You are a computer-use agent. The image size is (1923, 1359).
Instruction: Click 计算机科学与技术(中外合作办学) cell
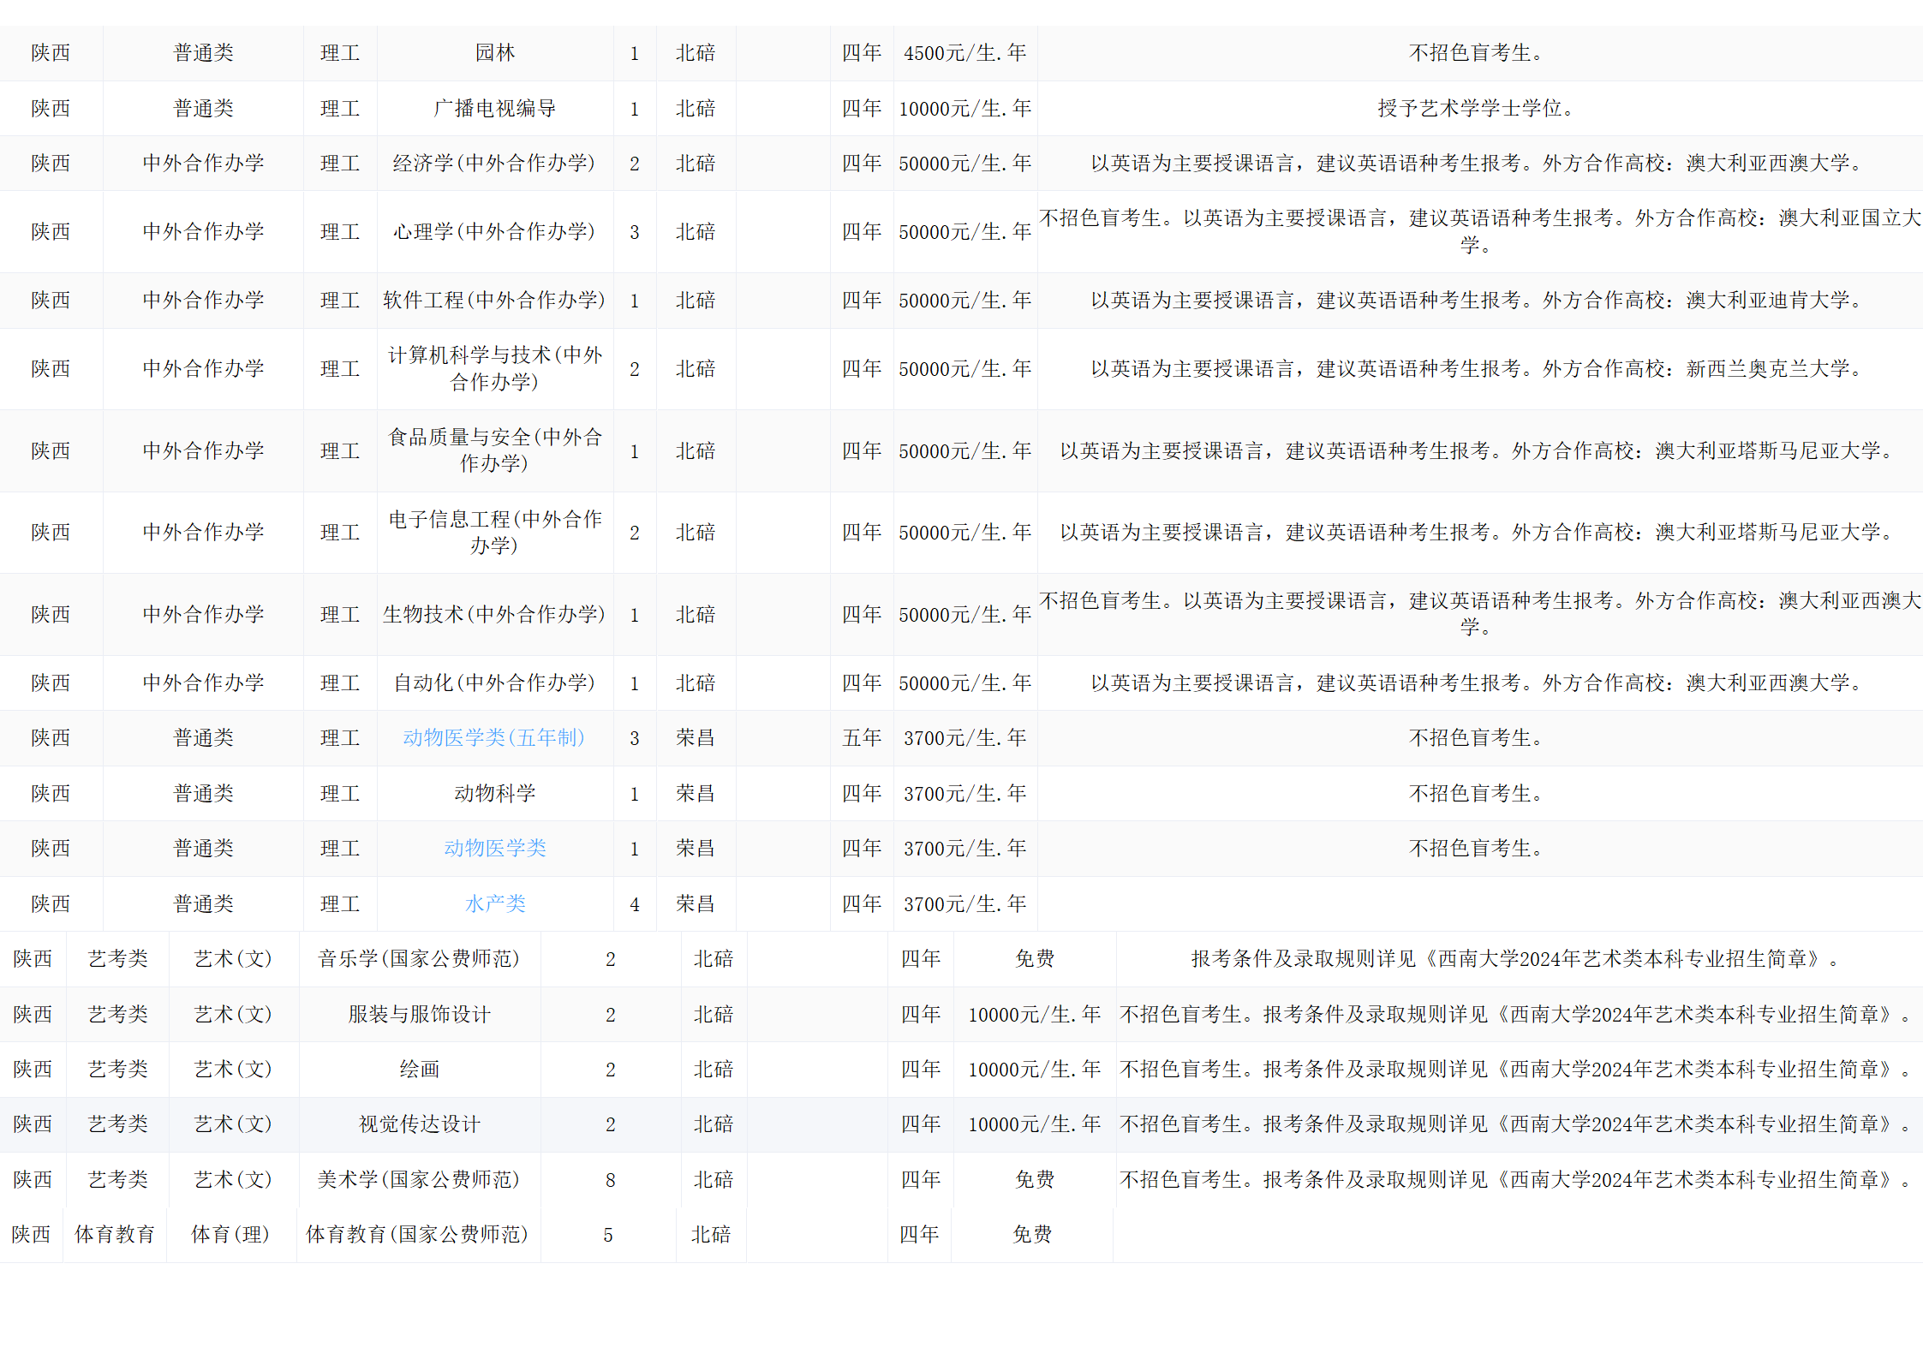point(494,368)
